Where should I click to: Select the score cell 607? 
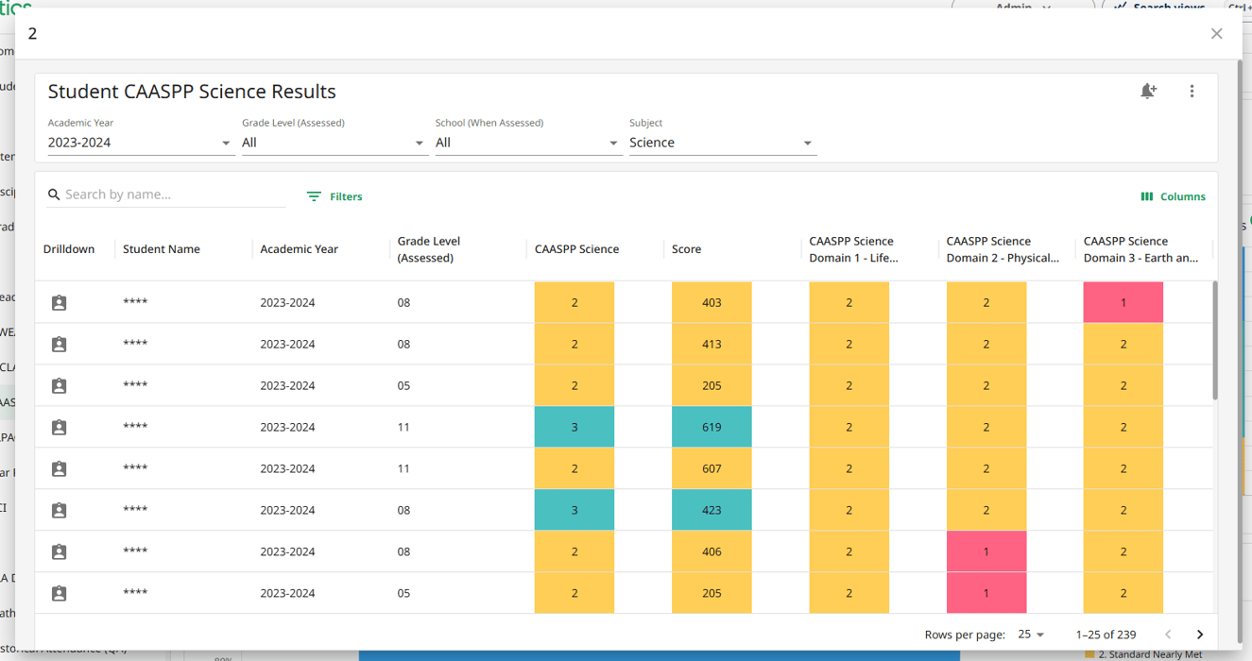[x=712, y=469]
